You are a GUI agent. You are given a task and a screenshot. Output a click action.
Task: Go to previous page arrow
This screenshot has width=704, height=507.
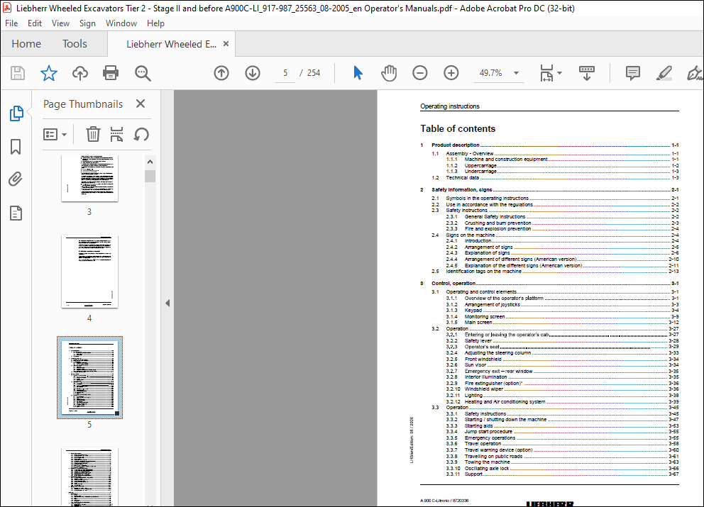coord(221,73)
